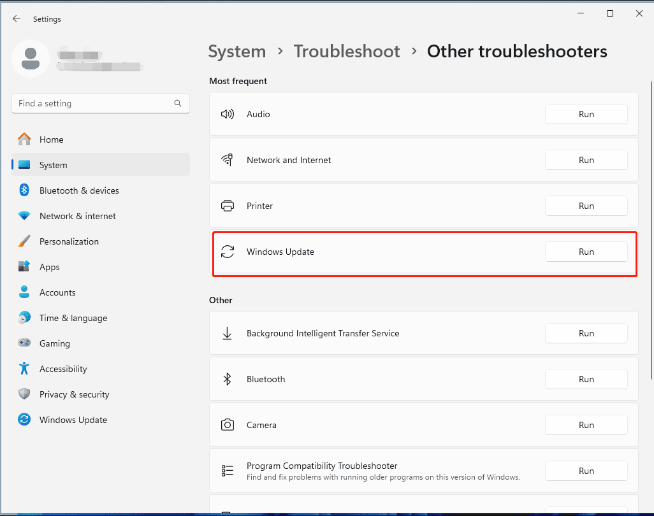
Task: Click the Printer icon
Action: tap(228, 206)
